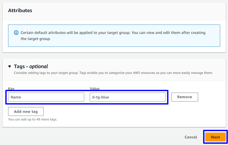This screenshot has height=145, width=228.
Task: Click the Attributes section heading
Action: (20, 11)
